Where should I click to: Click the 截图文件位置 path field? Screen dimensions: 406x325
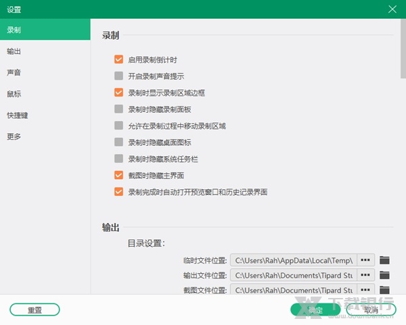click(294, 289)
